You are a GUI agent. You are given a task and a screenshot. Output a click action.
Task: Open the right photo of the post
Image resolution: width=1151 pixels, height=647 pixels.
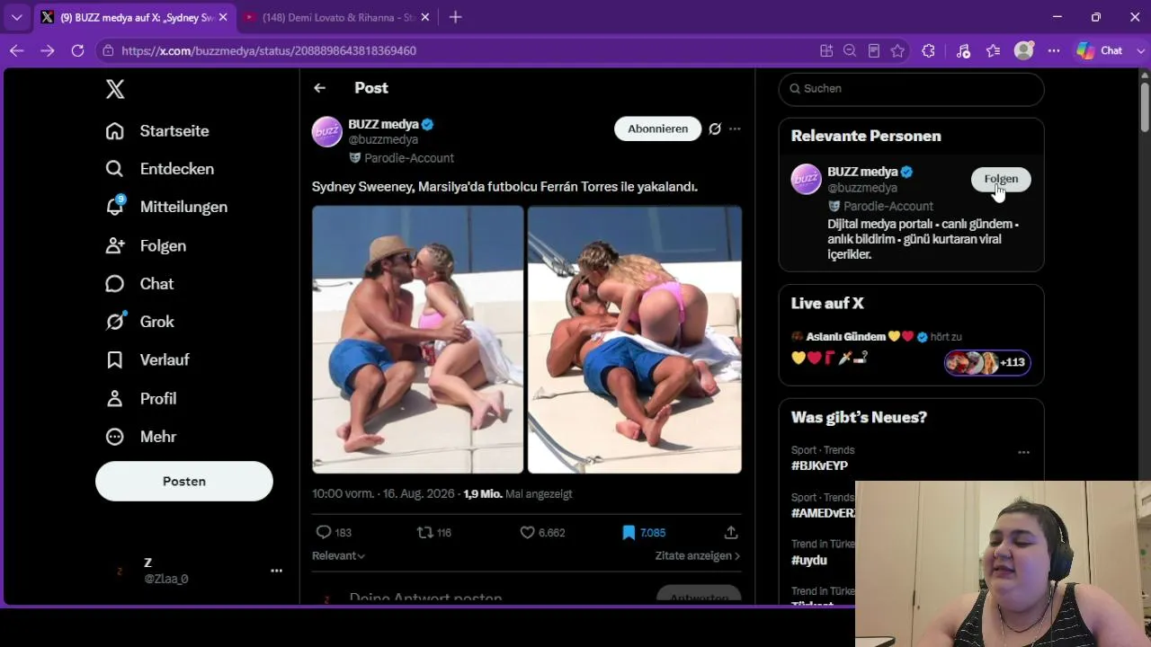(x=635, y=340)
